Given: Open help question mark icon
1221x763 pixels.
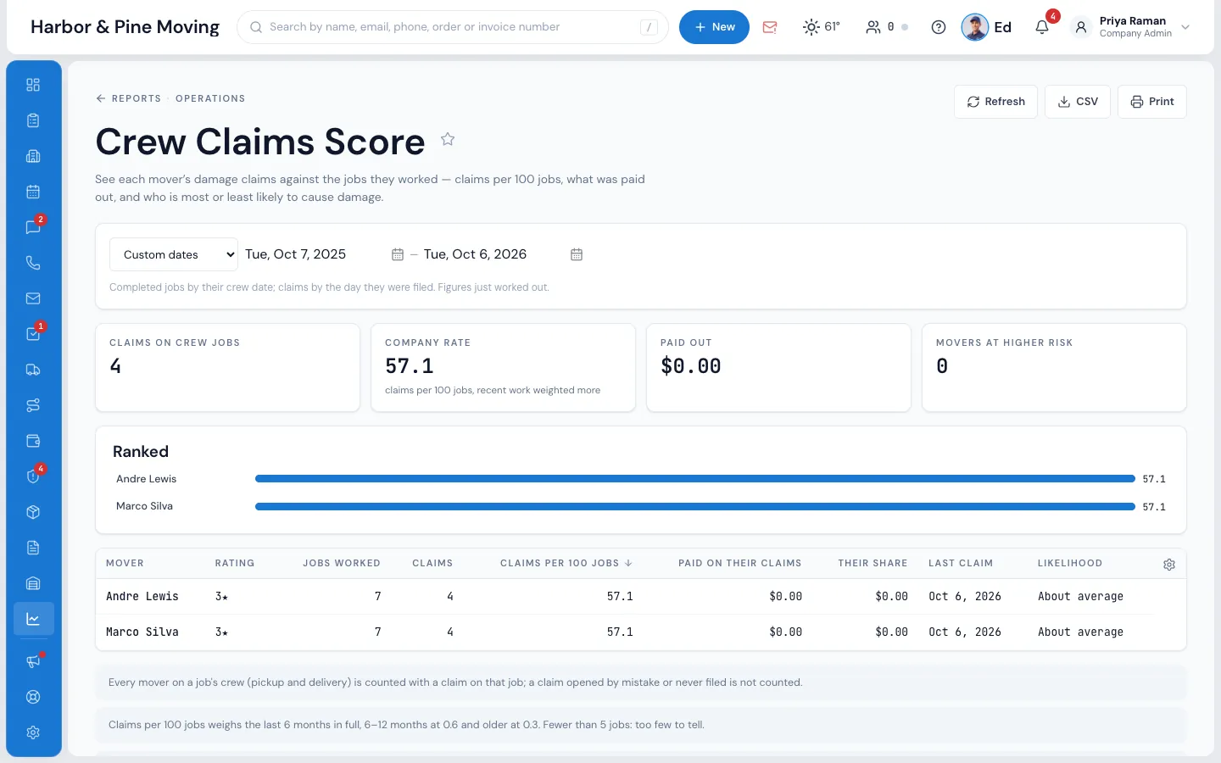Looking at the screenshot, I should 939,27.
